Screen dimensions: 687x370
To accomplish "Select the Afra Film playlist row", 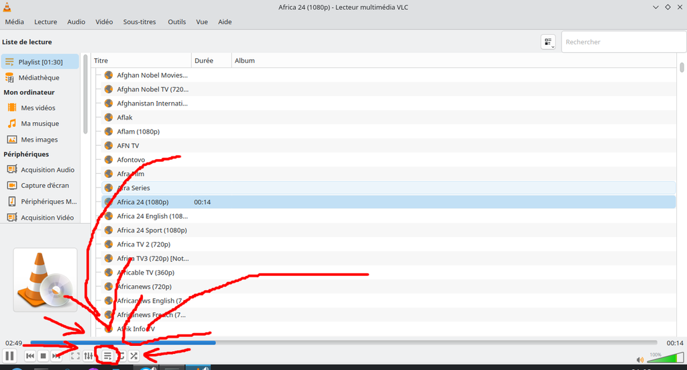I will tap(388, 174).
